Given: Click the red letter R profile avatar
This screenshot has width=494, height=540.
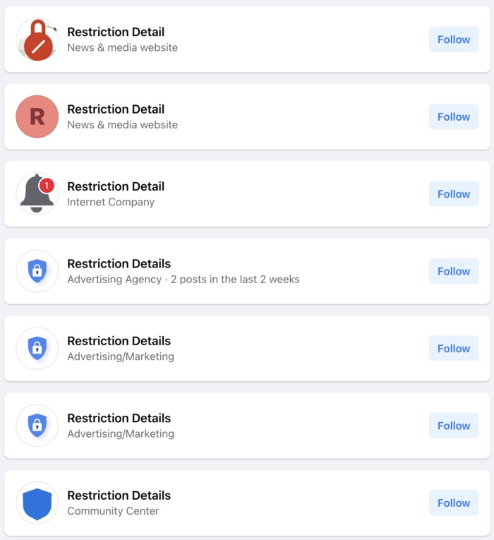Looking at the screenshot, I should click(37, 116).
